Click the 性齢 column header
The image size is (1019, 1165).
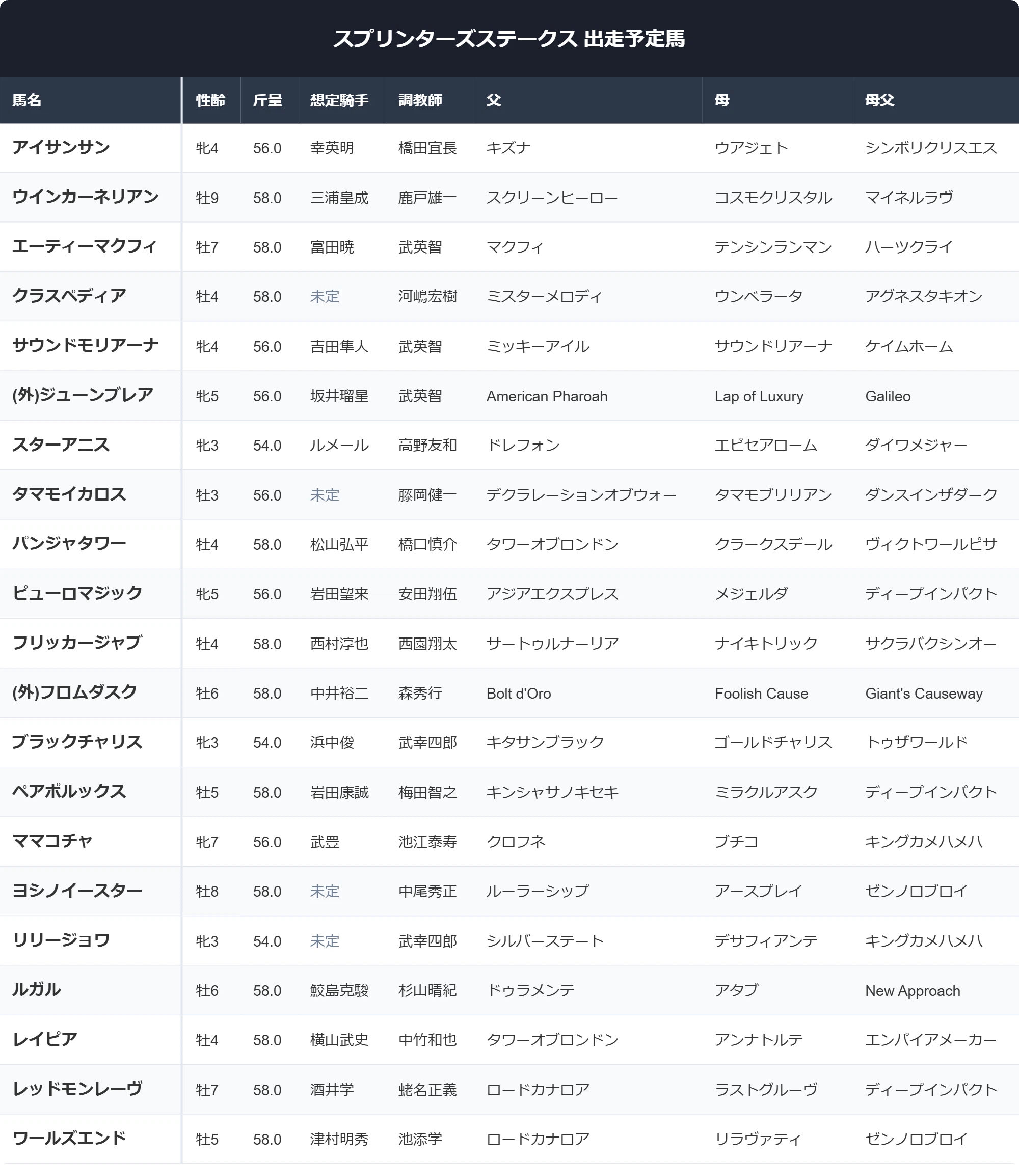click(211, 101)
